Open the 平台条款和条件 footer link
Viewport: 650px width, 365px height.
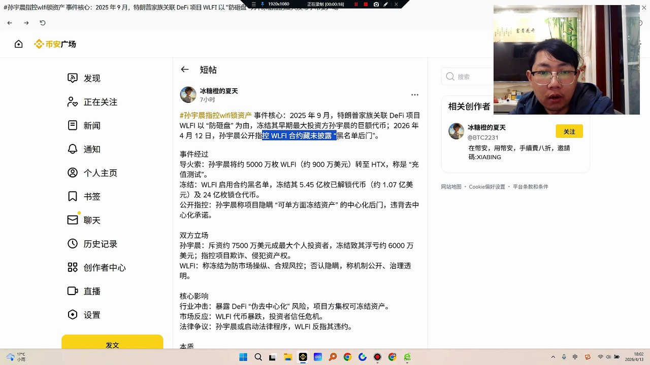click(530, 187)
